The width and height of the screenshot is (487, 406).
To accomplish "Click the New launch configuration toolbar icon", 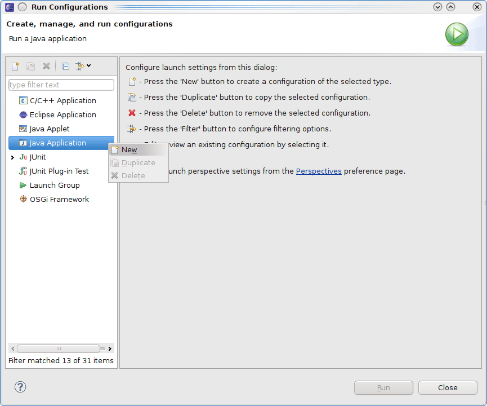I will click(15, 67).
